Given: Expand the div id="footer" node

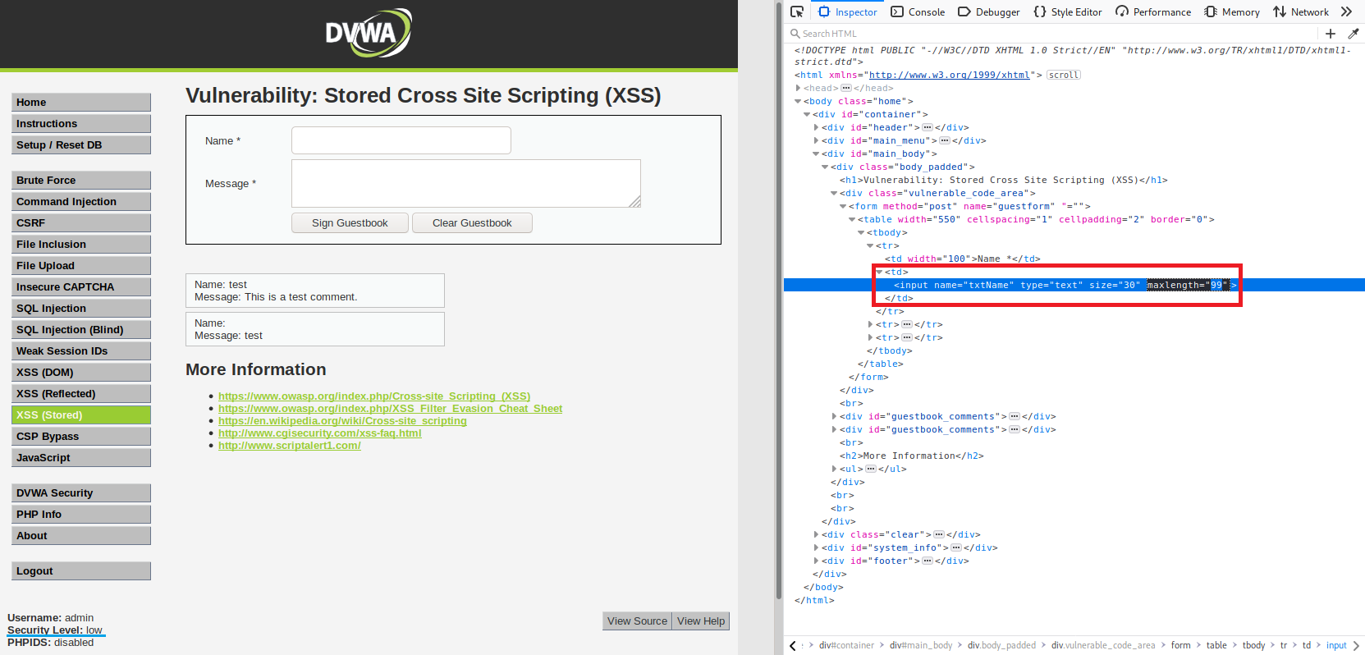Looking at the screenshot, I should tap(816, 561).
